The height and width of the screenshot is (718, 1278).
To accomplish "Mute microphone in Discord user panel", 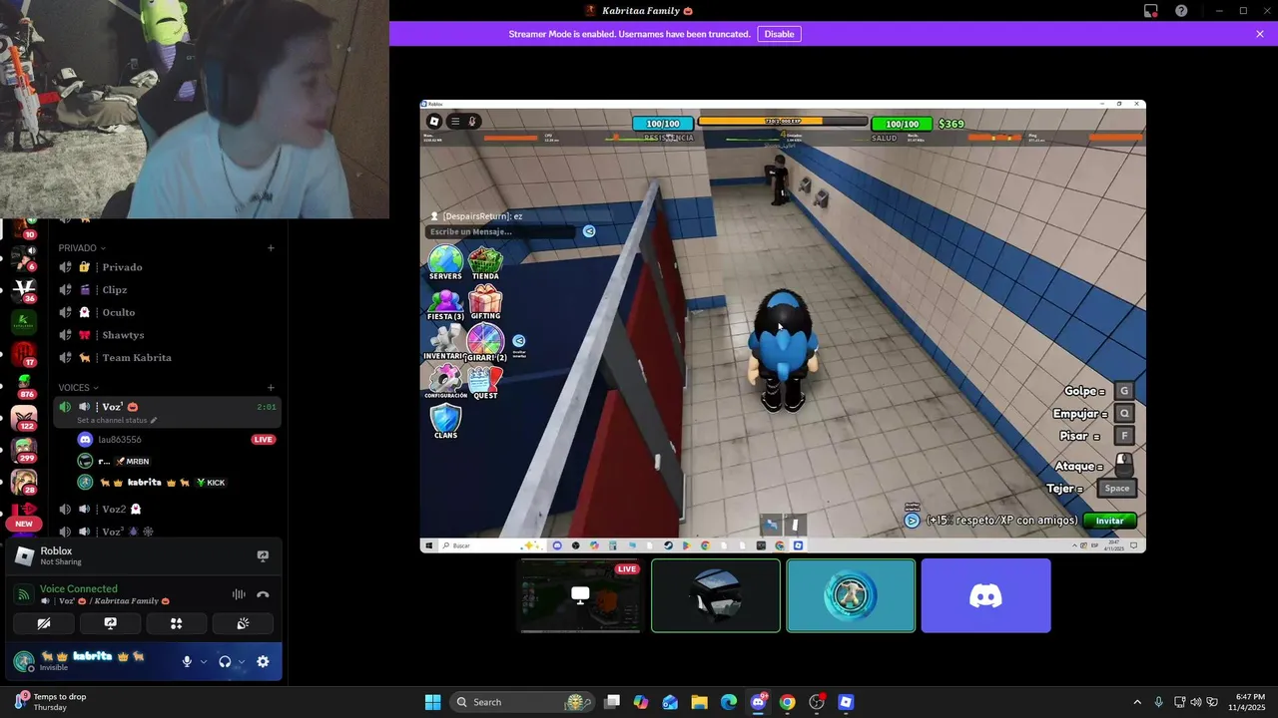I will (x=187, y=661).
